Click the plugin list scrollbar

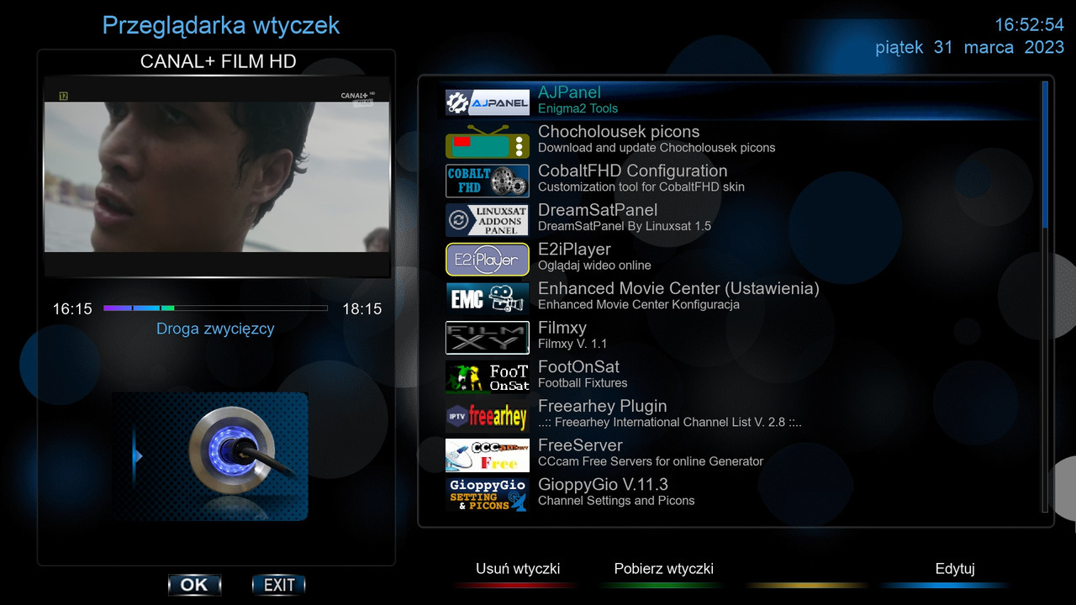(1045, 295)
